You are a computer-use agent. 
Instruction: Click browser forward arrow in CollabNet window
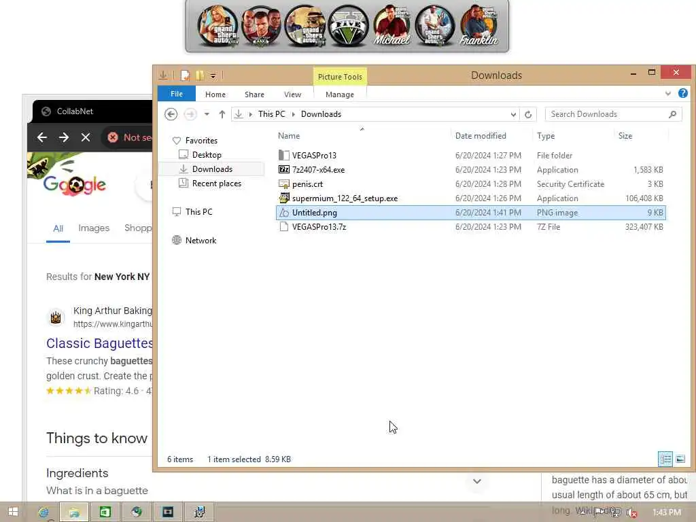64,137
